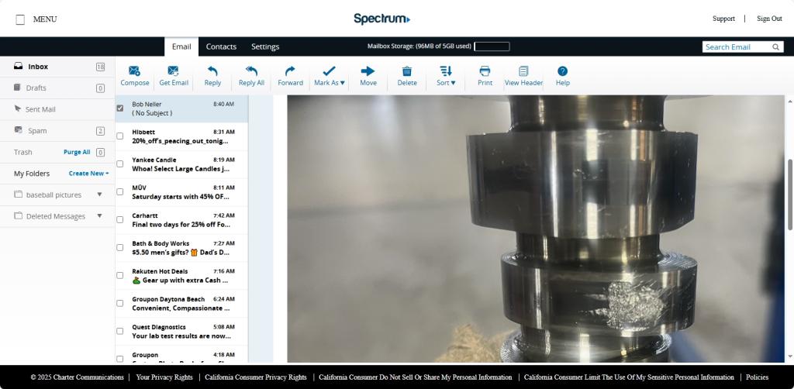Check the Rakuten Hot Deals checkbox
Image resolution: width=794 pixels, height=389 pixels.
pyautogui.click(x=120, y=275)
